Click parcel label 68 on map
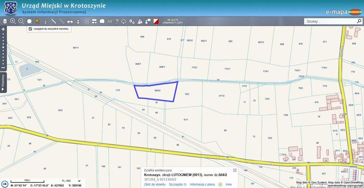364x188 pixels. click(225, 130)
